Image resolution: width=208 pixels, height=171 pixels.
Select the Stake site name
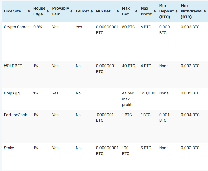(9, 148)
